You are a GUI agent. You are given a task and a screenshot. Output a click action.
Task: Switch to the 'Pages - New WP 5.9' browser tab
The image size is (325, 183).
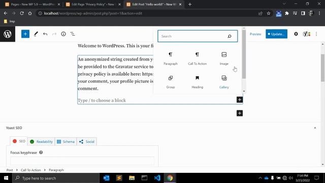click(x=32, y=5)
